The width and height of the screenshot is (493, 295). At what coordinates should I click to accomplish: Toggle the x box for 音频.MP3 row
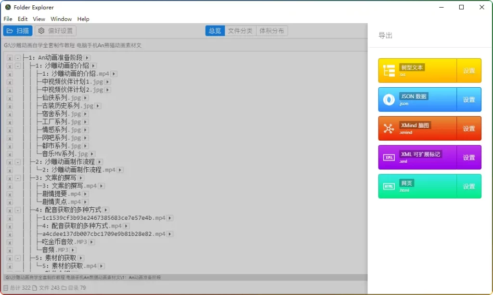(9, 250)
